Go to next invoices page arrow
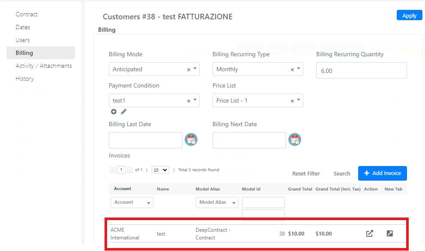This screenshot has width=425, height=251. click(130, 170)
